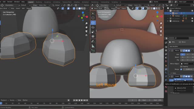Choose solid shading in right viewport header
This screenshot has height=109, width=194.
click(154, 8)
